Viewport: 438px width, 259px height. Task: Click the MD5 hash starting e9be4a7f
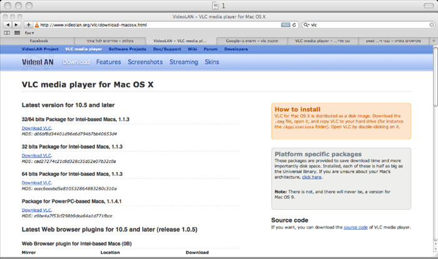pos(73,216)
